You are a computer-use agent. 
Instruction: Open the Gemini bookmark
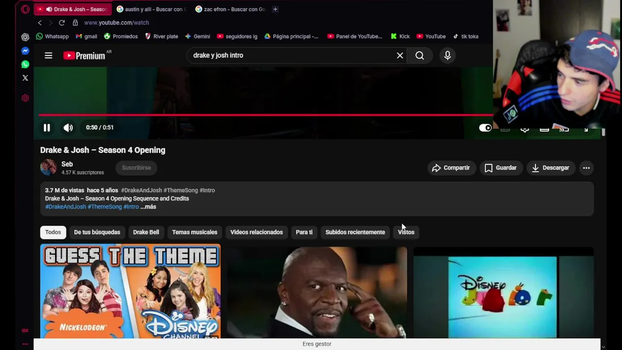(197, 36)
